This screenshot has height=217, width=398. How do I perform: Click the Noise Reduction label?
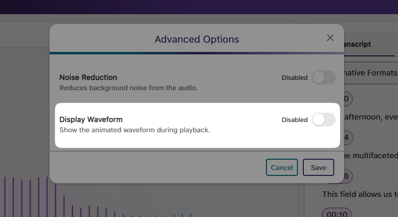coord(88,77)
